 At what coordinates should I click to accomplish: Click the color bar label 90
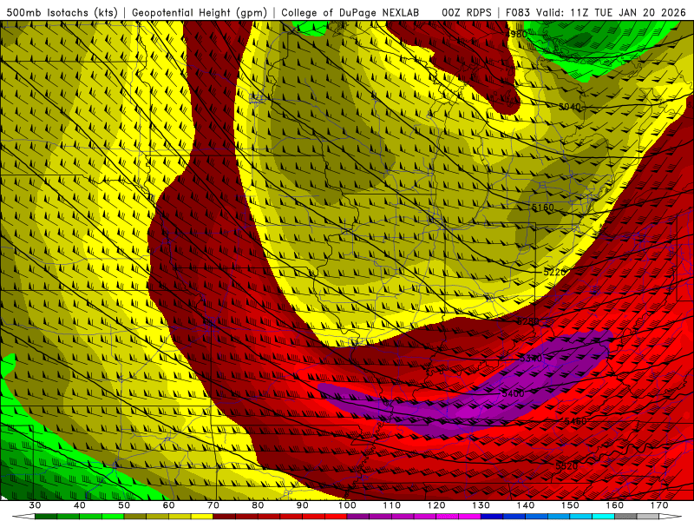click(x=303, y=505)
